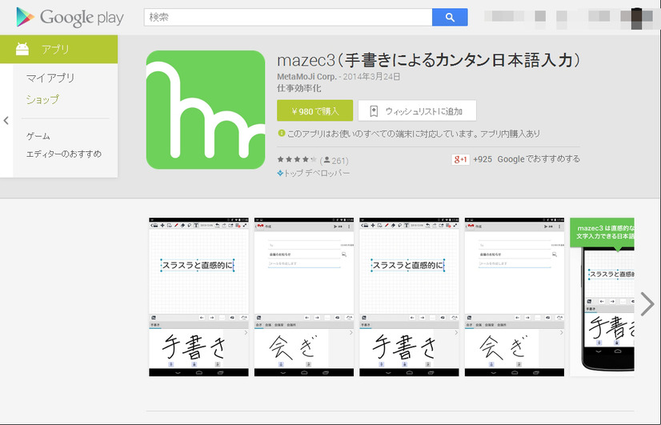Open MetaMoJi Corp. developer link
Viewport: 661px width, 425px height.
tap(306, 77)
